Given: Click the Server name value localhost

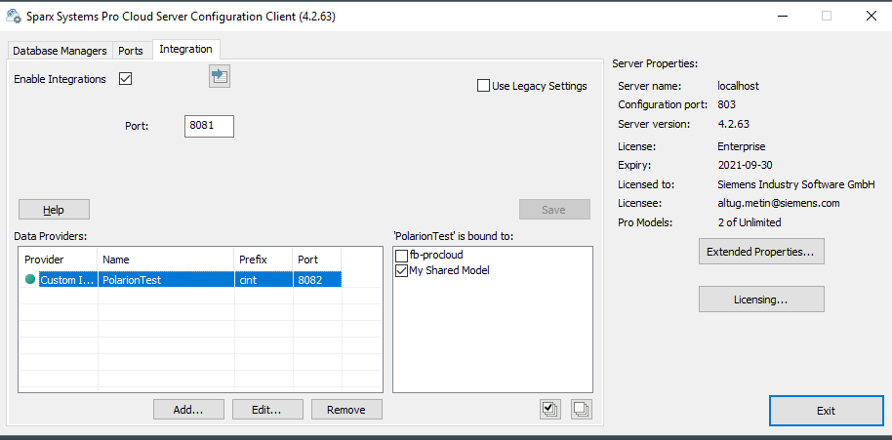Looking at the screenshot, I should pos(739,87).
